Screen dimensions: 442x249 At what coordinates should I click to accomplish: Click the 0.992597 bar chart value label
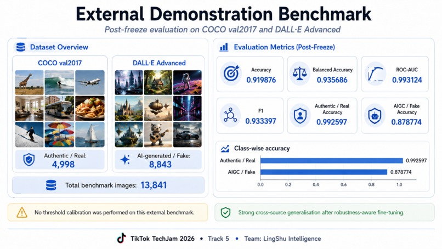pyautogui.click(x=416, y=161)
